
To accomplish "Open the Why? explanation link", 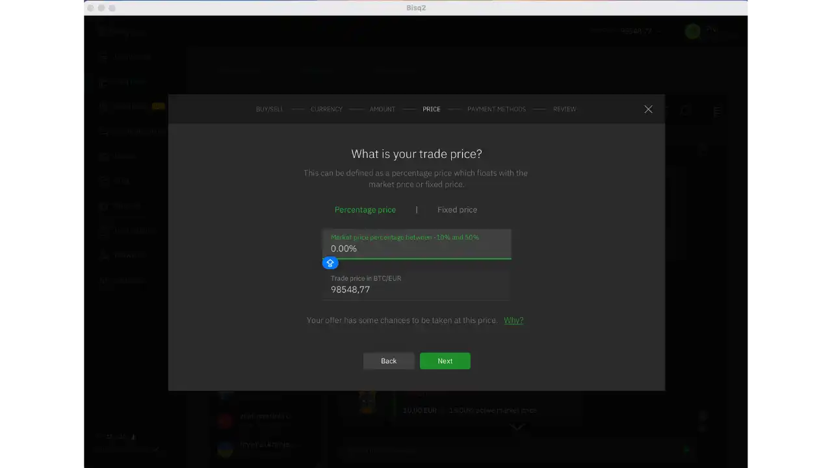I will (513, 320).
